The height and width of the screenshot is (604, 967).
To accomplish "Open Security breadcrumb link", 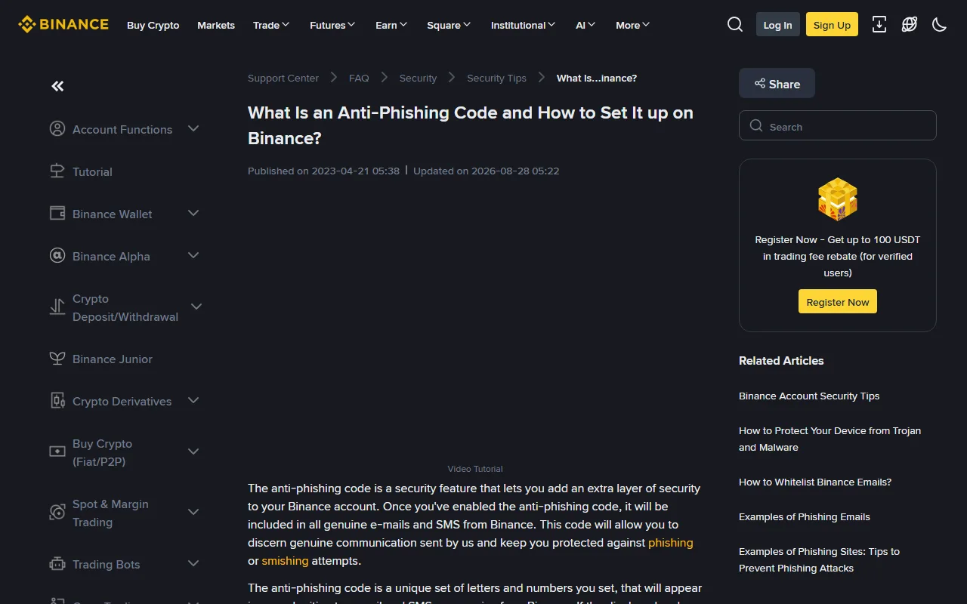I will coord(418,78).
